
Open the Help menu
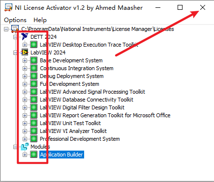pyautogui.click(x=40, y=20)
